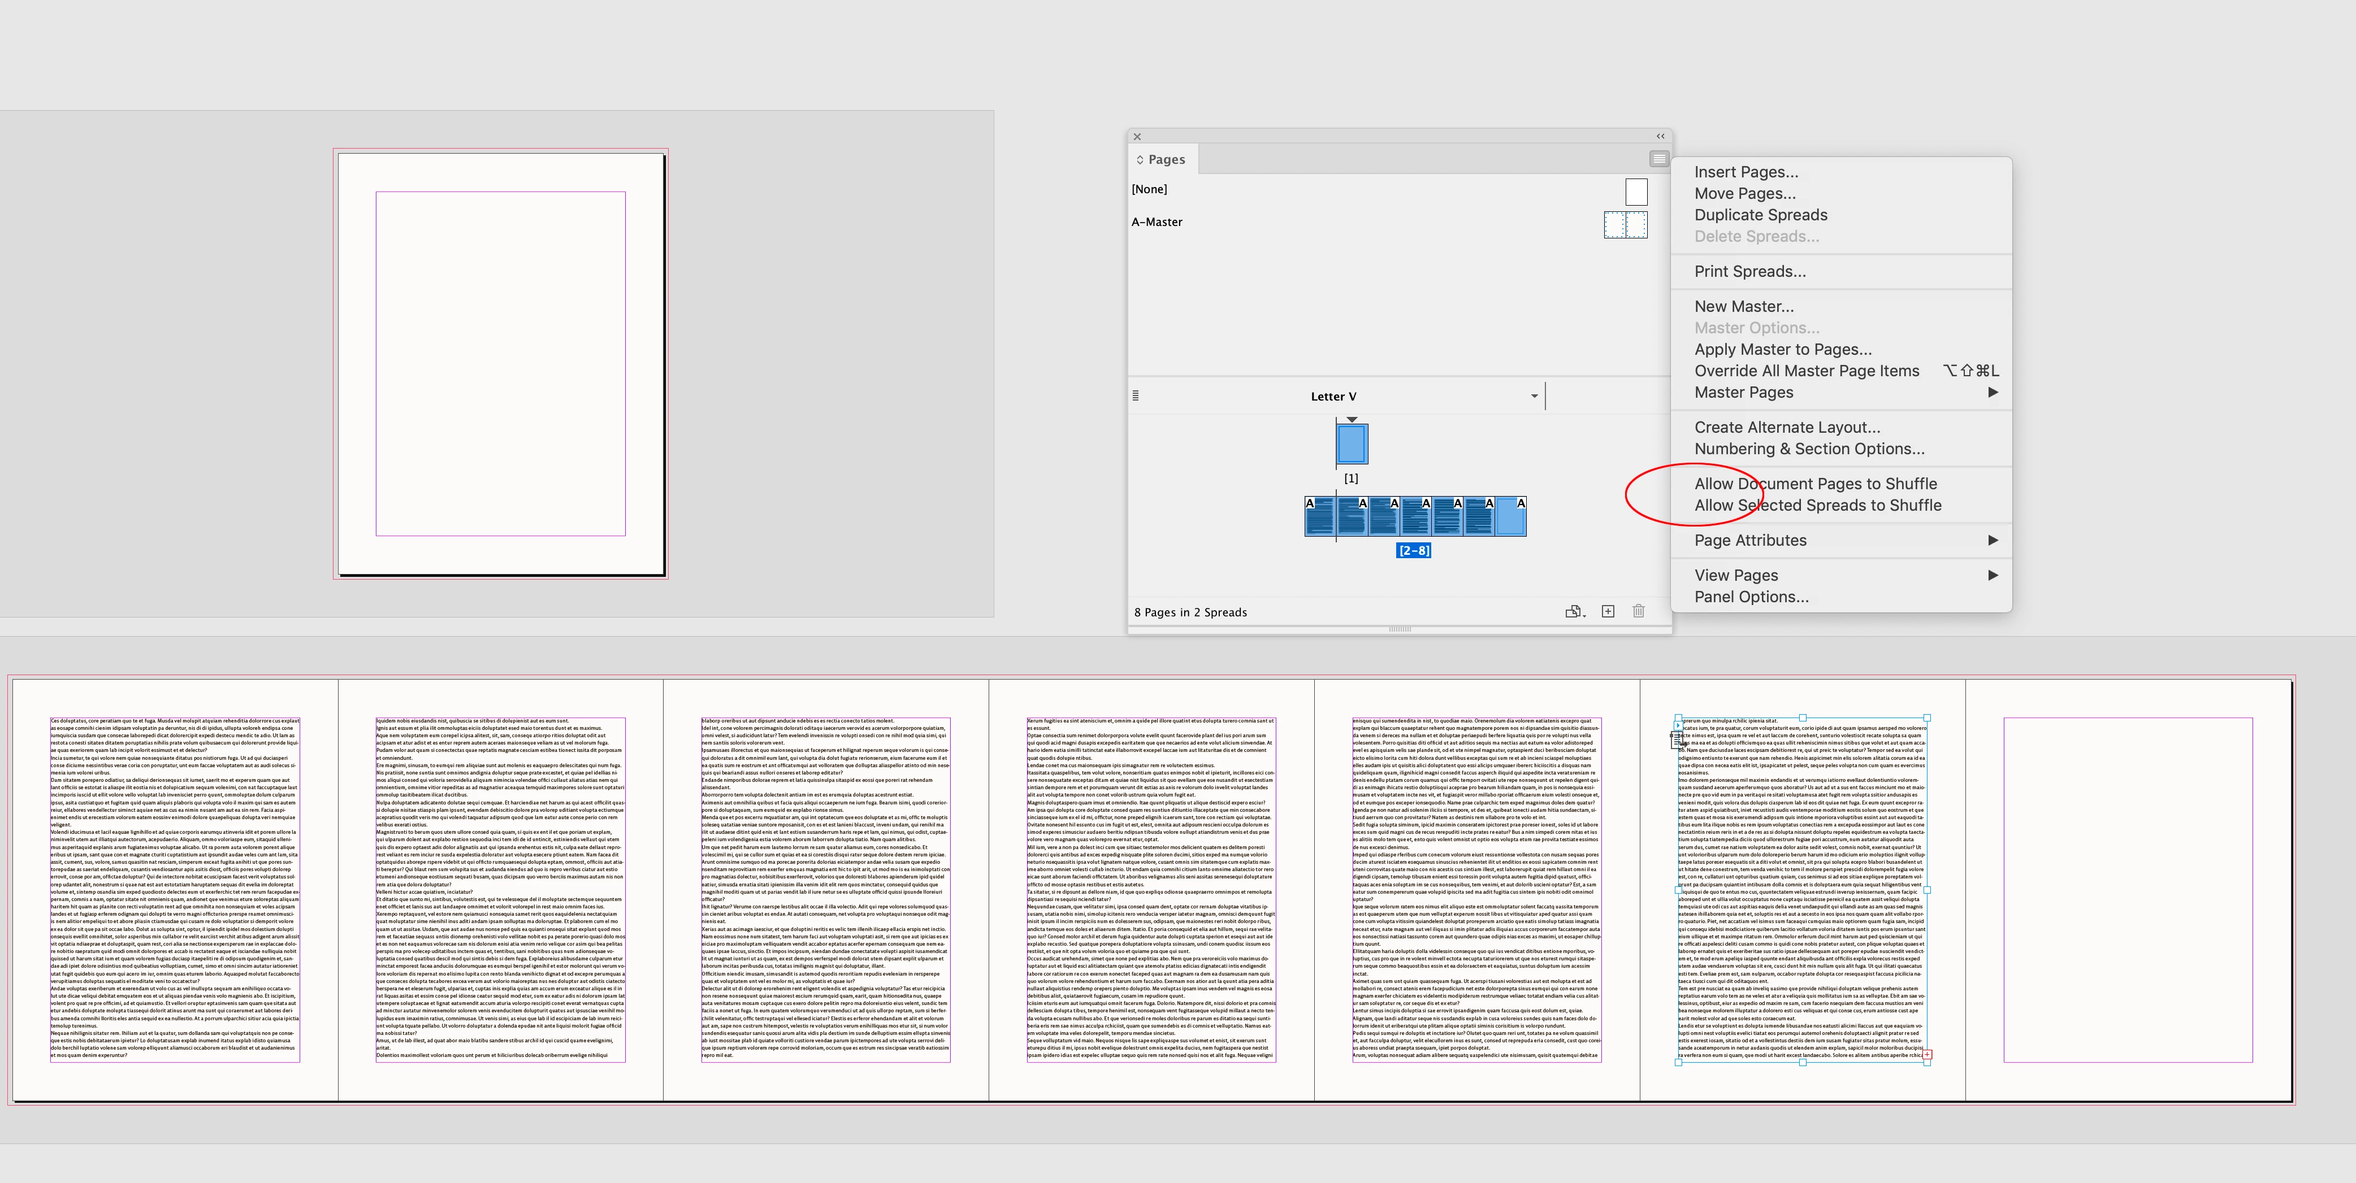Select the spread label [2-8]
The height and width of the screenshot is (1183, 2356).
(x=1413, y=550)
